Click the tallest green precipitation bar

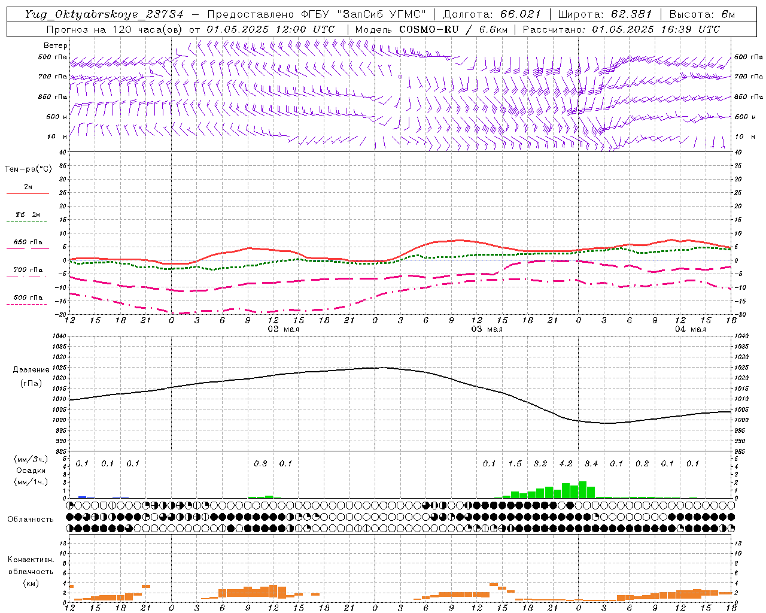tap(583, 490)
